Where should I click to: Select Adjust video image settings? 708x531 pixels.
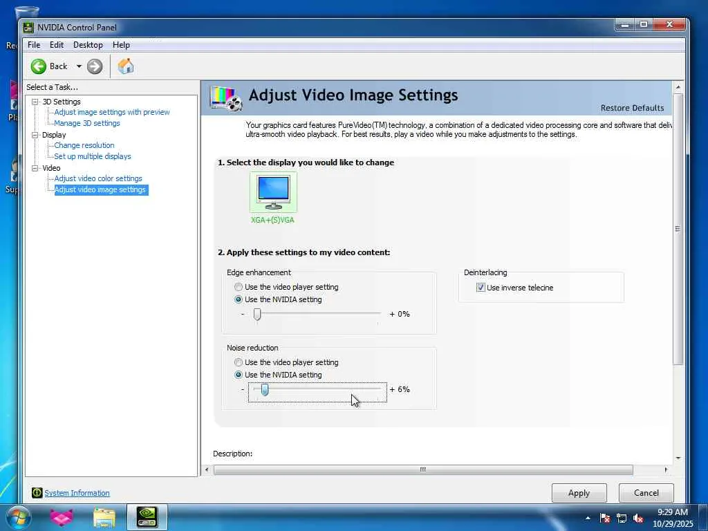click(100, 189)
